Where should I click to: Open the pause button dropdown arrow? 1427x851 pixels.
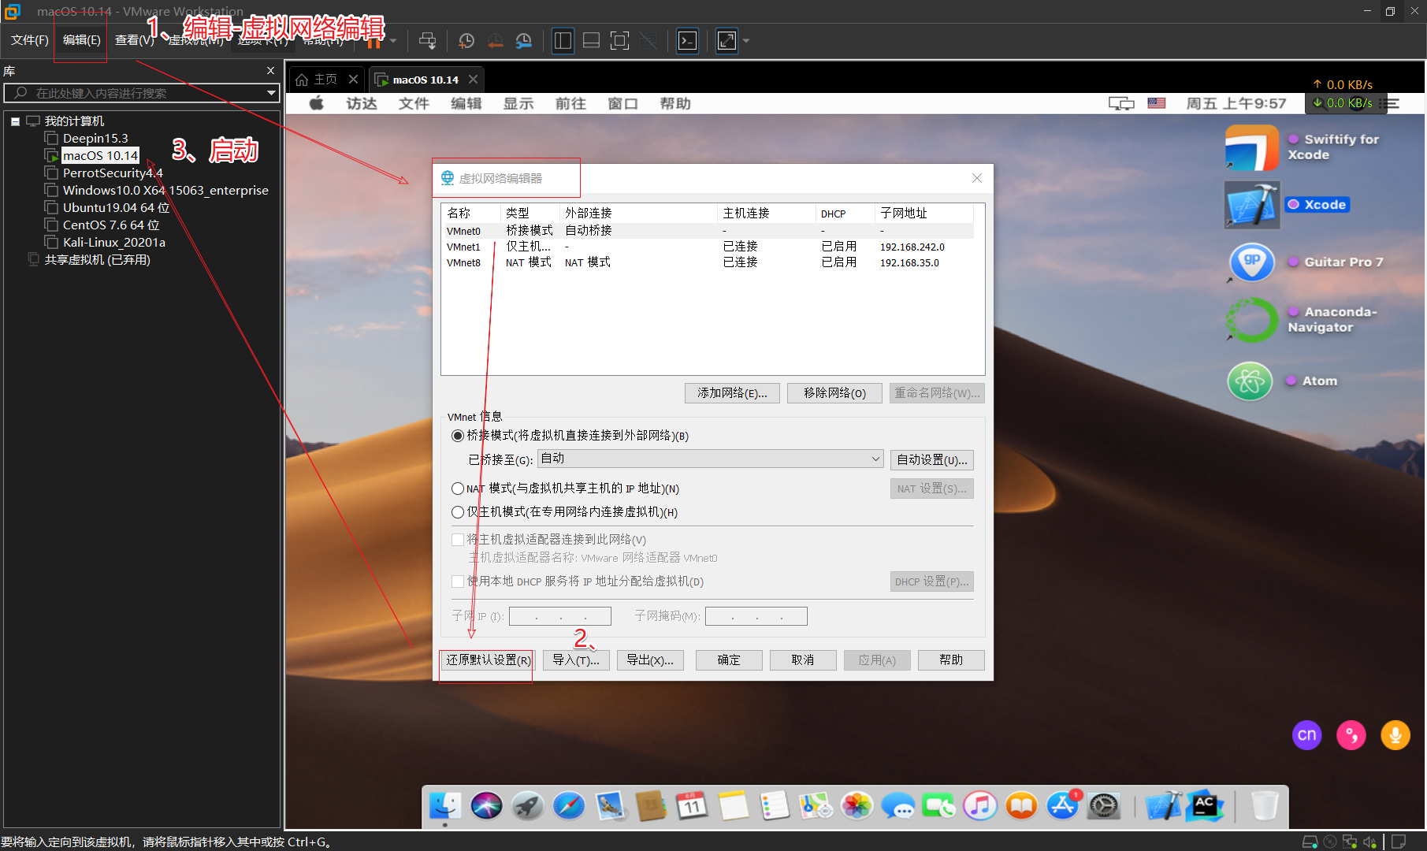coord(393,40)
